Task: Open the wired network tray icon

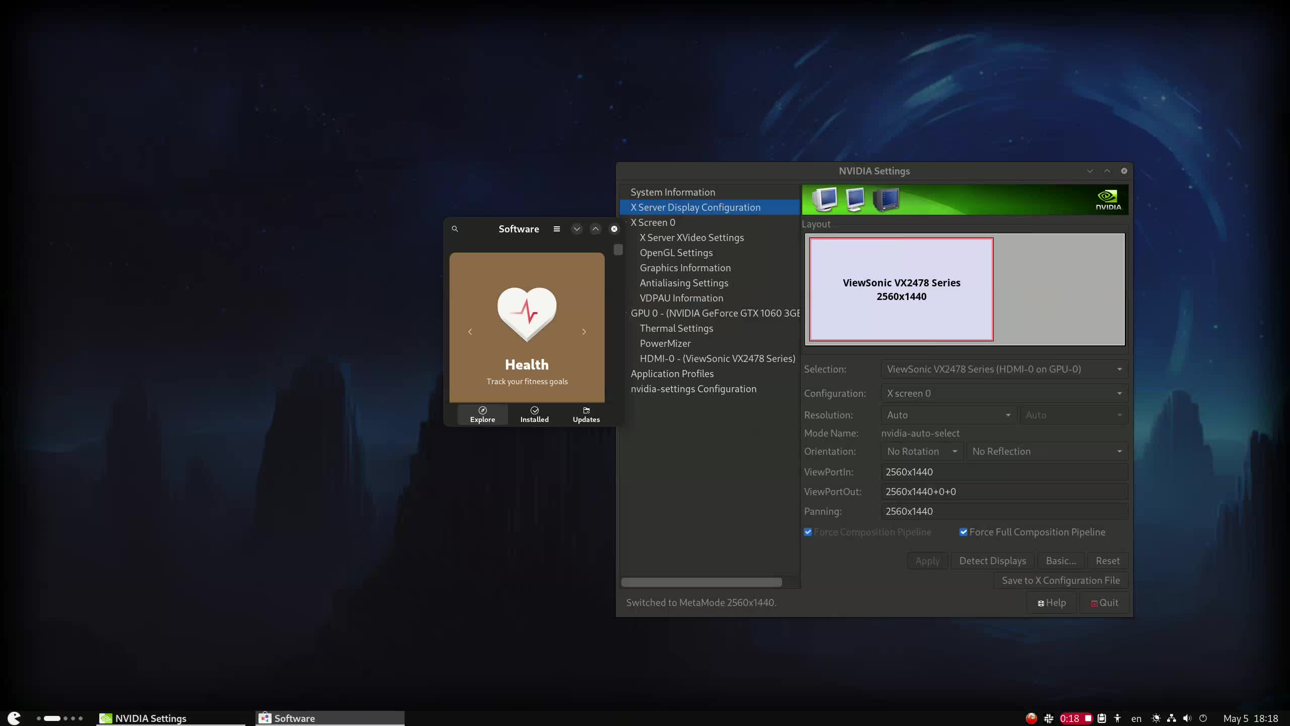Action: click(x=1172, y=718)
